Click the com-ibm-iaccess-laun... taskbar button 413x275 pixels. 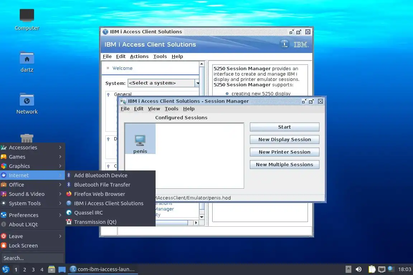coord(103,269)
